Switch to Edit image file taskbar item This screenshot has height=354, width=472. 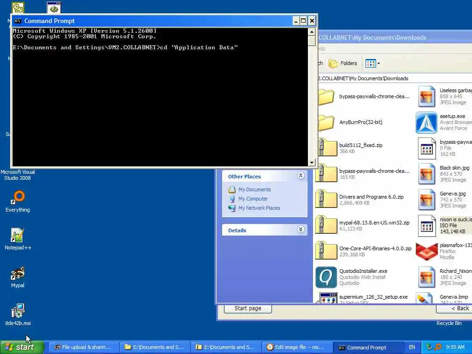pyautogui.click(x=296, y=347)
